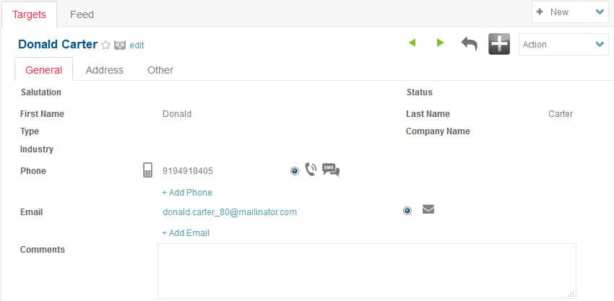Image resolution: width=614 pixels, height=301 pixels.
Task: Click the back reply arrow icon
Action: [470, 44]
